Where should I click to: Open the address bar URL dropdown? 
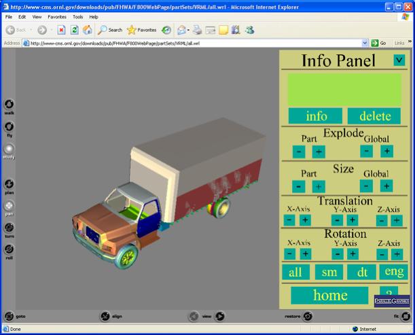pos(364,43)
